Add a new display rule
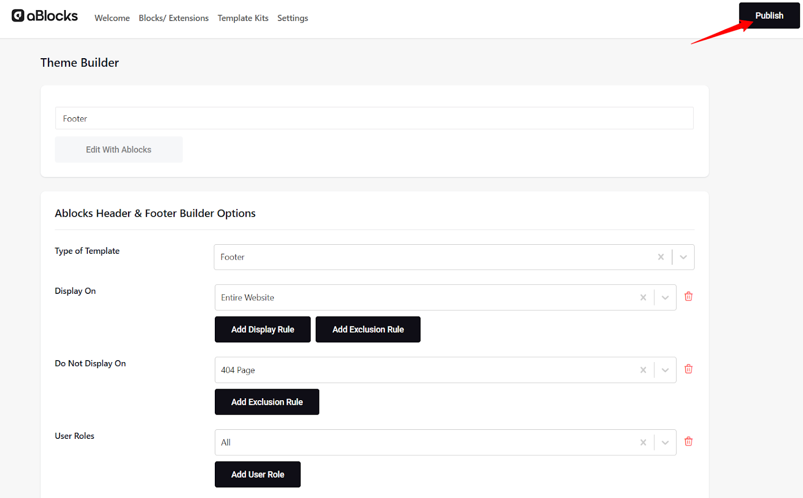The image size is (803, 498). (x=262, y=329)
